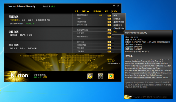This screenshot has height=102, width=176.
Task: Click arrow beside 立即掃描
Action: [20, 20]
